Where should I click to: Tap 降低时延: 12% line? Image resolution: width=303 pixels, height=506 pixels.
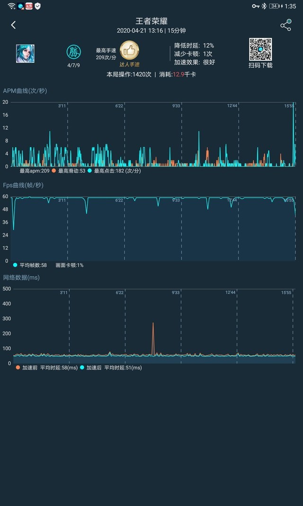(194, 46)
